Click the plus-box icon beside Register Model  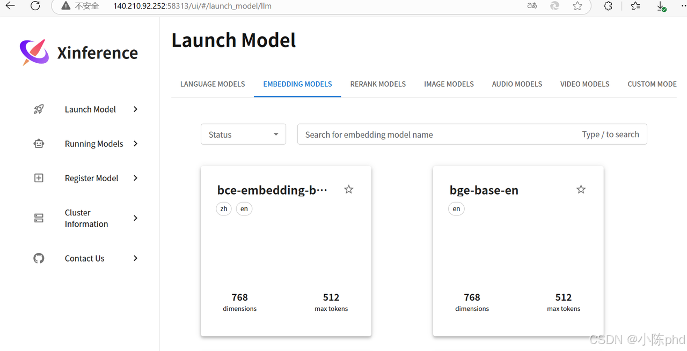click(x=39, y=178)
